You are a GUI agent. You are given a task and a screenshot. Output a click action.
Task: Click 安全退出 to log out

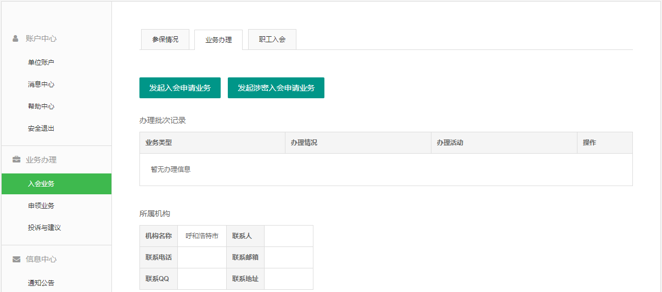coord(41,128)
